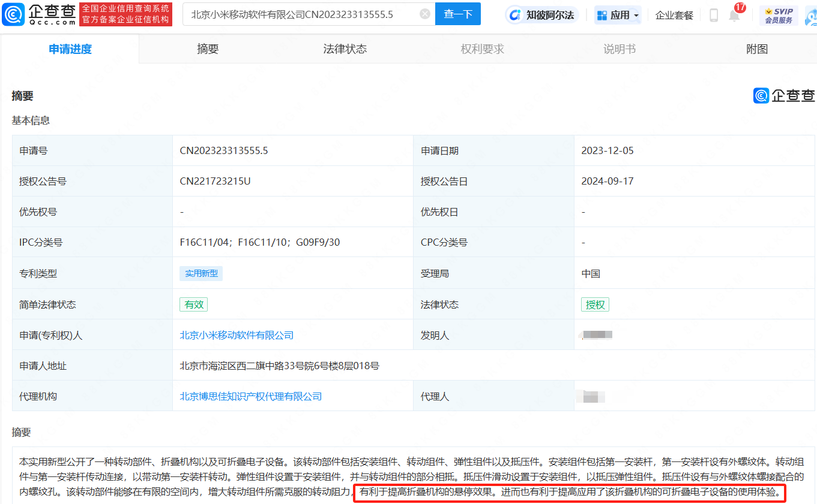Select the 附图 tab
This screenshot has width=817, height=504.
pos(757,49)
